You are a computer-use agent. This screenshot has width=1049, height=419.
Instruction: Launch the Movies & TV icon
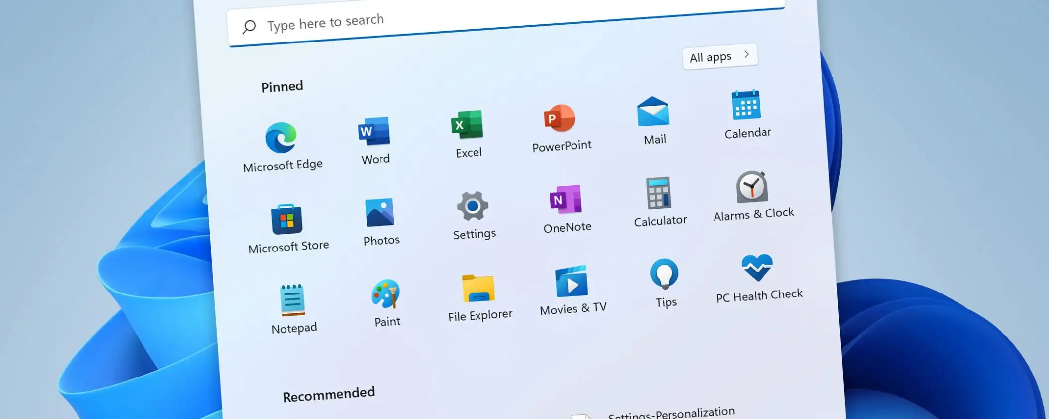point(572,281)
